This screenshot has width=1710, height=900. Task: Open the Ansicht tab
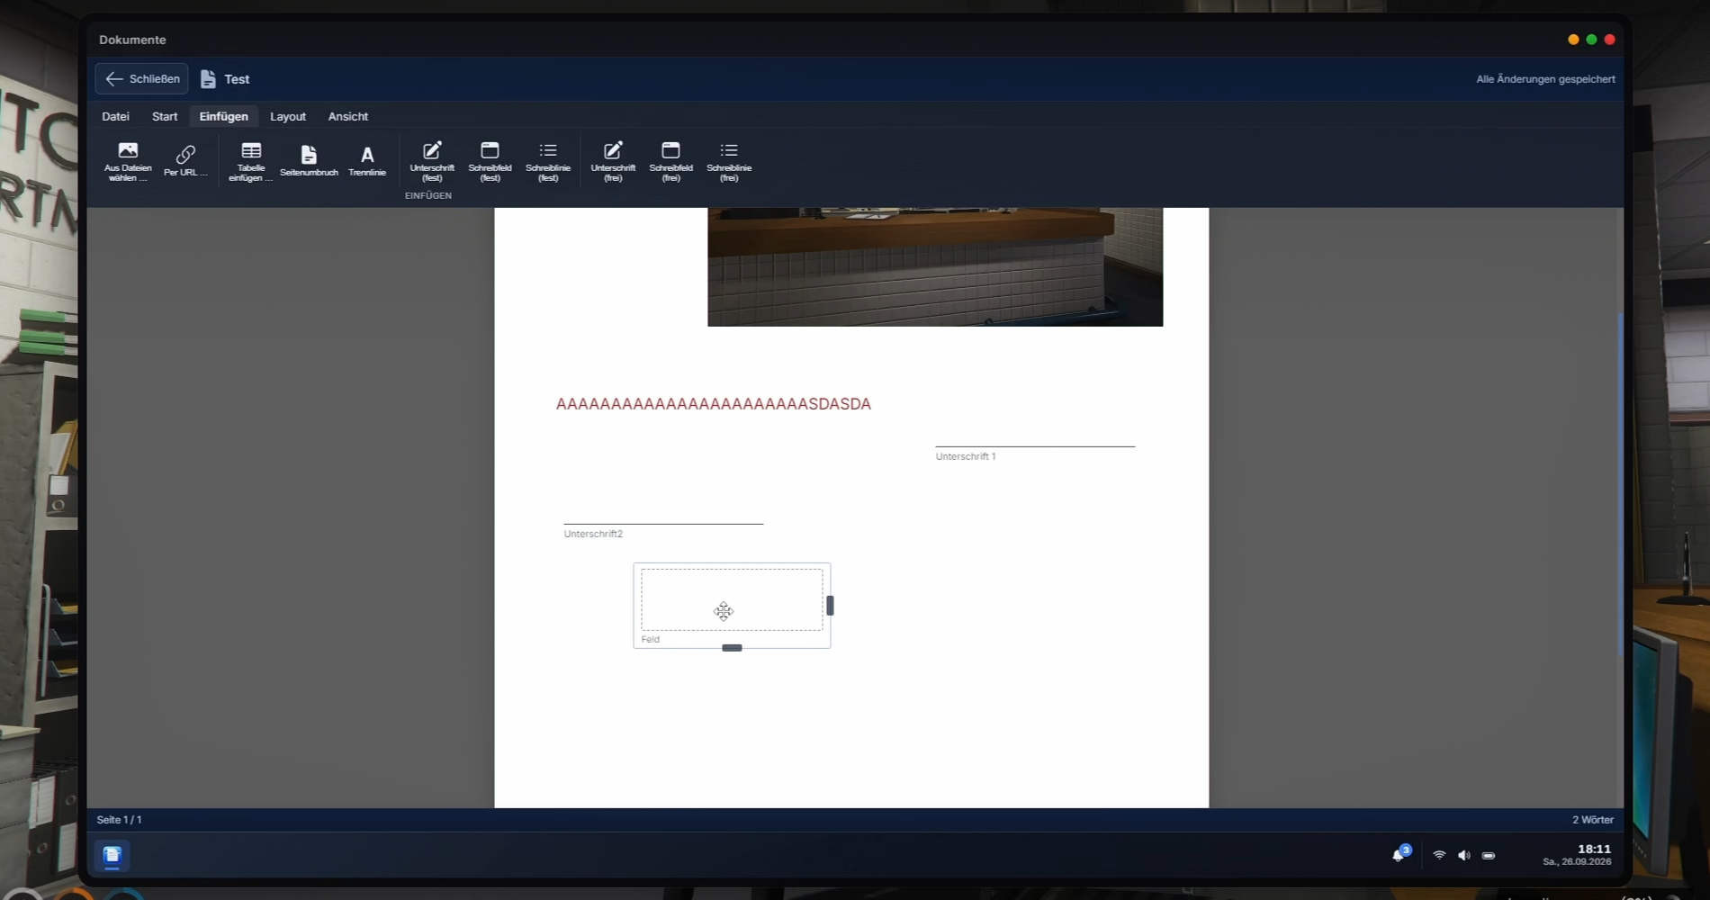348,116
